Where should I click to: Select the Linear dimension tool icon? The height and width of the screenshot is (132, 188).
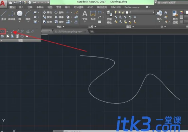pos(99,12)
